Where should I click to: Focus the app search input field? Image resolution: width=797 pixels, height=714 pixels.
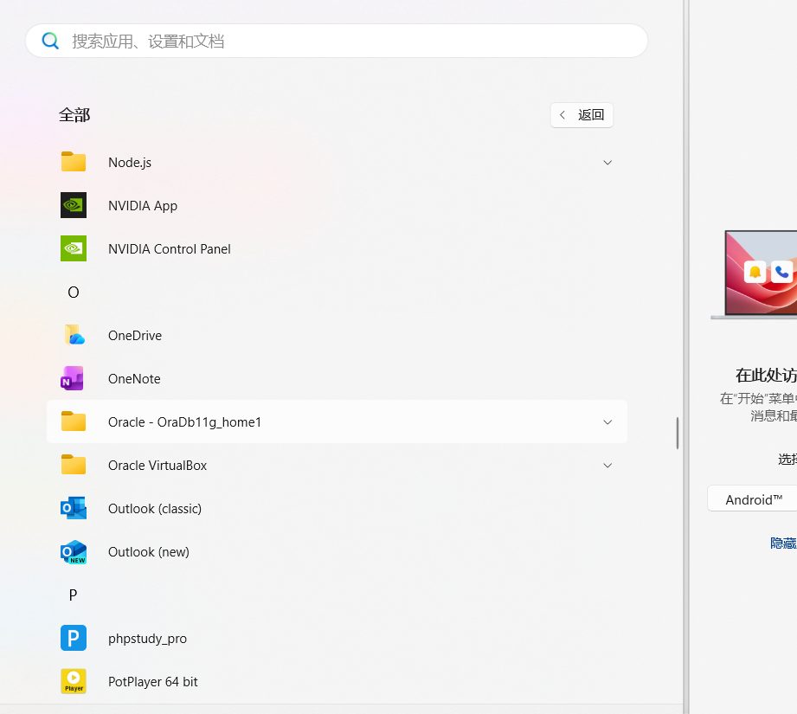click(x=337, y=41)
